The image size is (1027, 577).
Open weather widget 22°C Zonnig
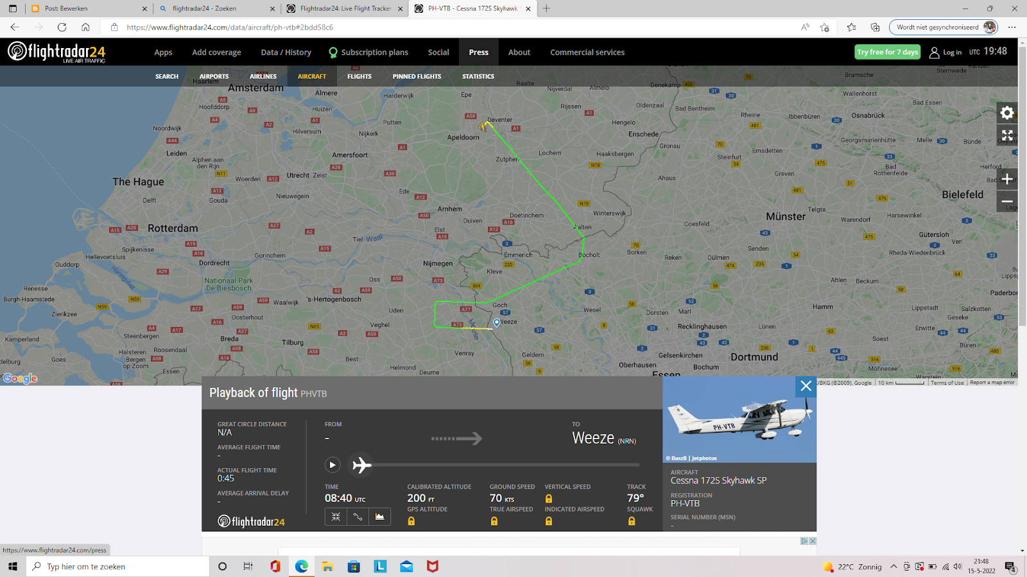pos(852,567)
